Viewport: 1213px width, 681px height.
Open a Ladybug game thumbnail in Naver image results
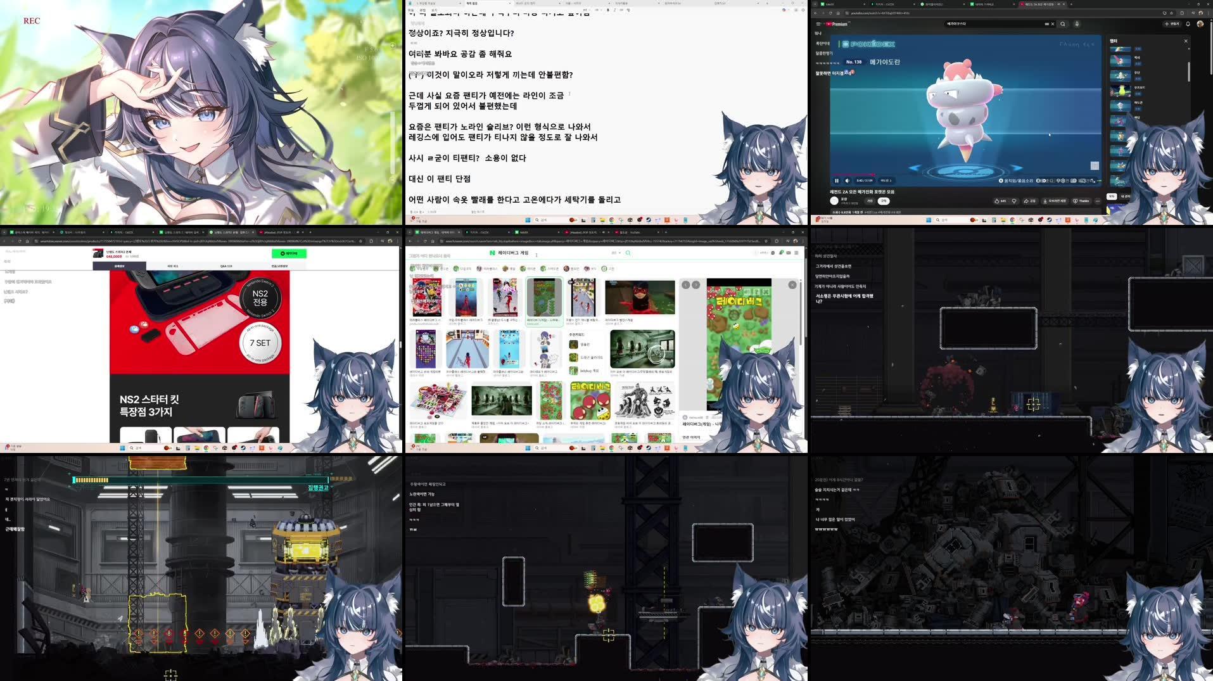[545, 298]
